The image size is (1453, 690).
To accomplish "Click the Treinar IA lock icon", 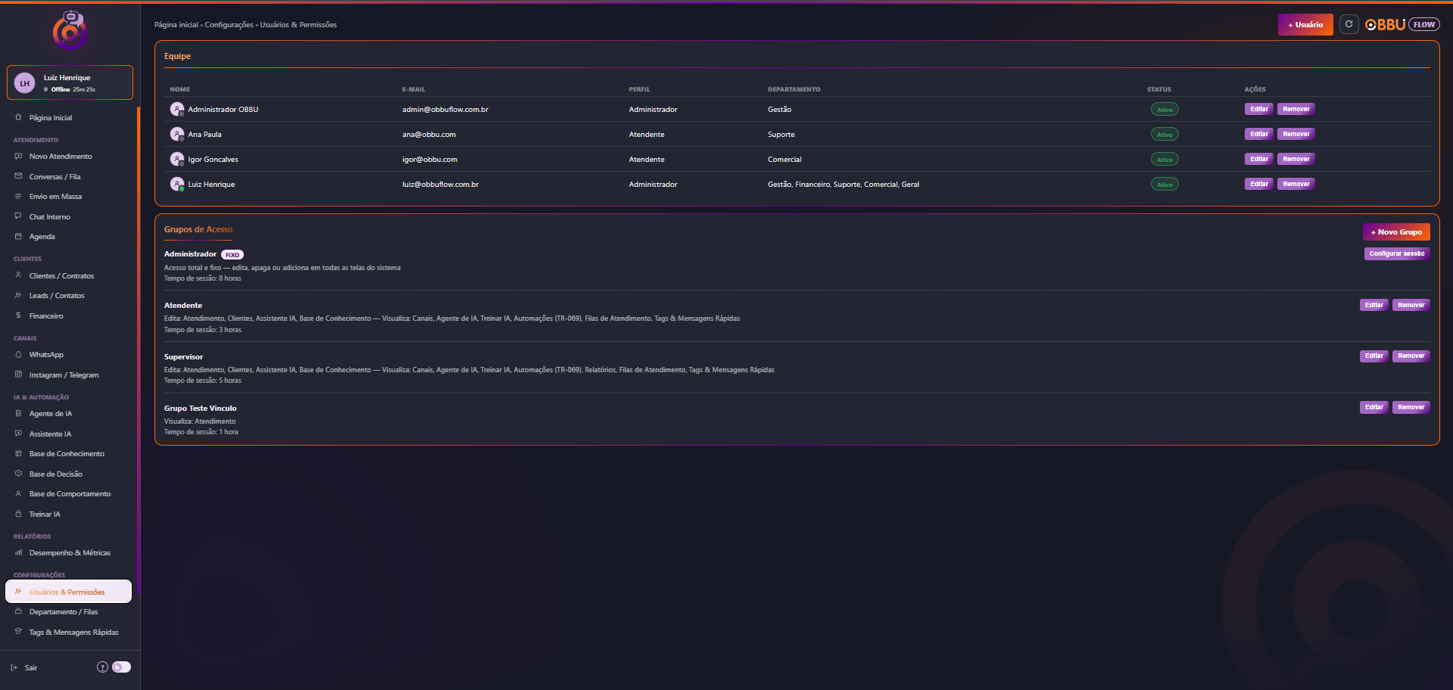I will pos(18,514).
